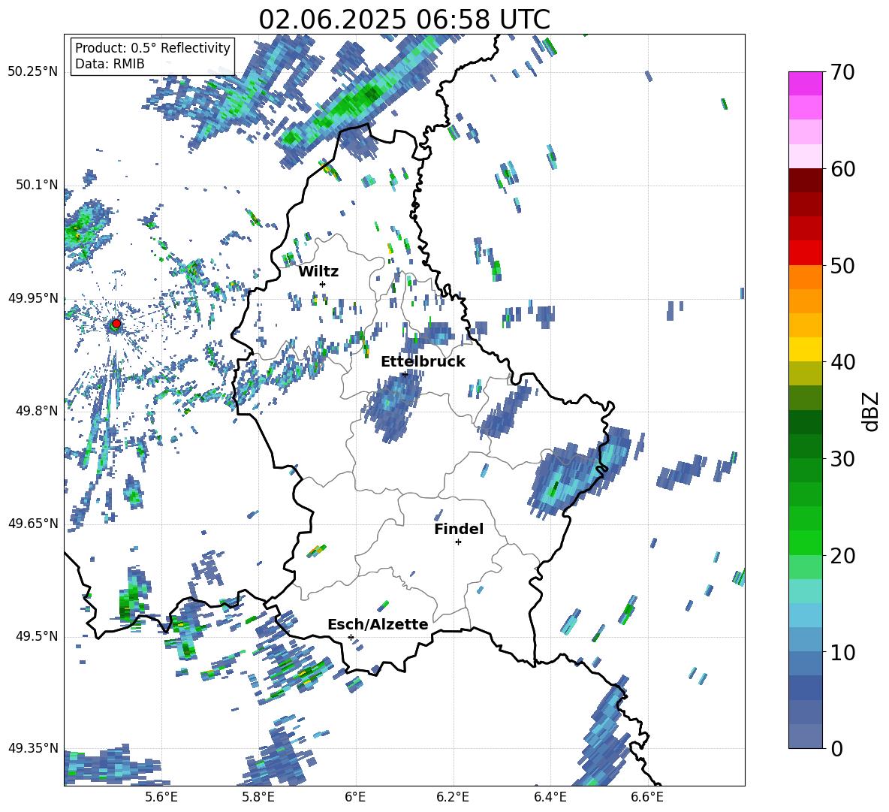This screenshot has width=889, height=812.
Task: Click the 50.25°N latitude label
Action: 34,72
